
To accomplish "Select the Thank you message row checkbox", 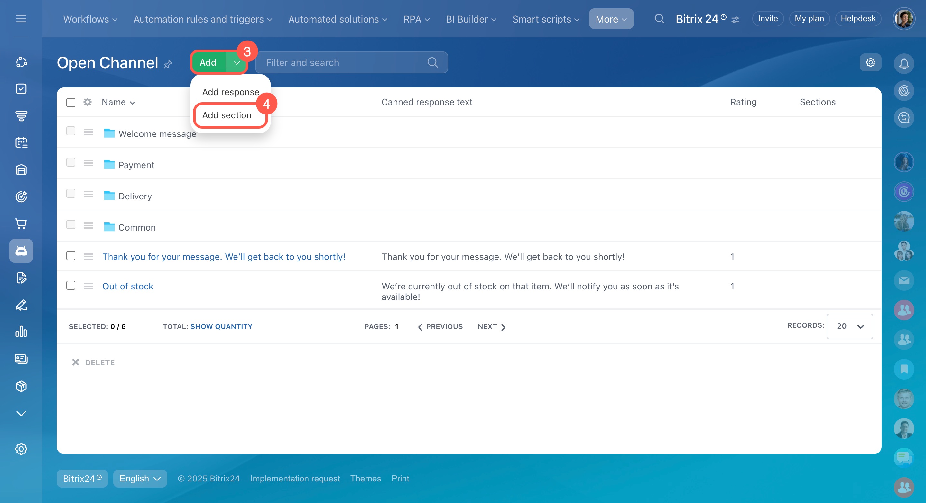I will [71, 256].
